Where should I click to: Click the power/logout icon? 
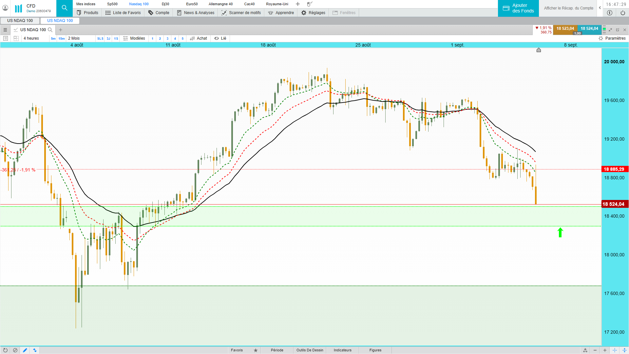[623, 13]
